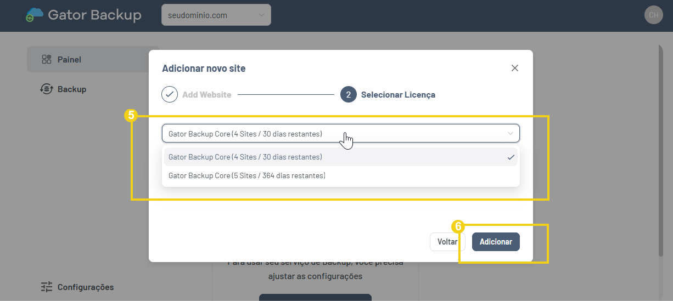
Task: Click the Adicionar button
Action: pyautogui.click(x=496, y=242)
